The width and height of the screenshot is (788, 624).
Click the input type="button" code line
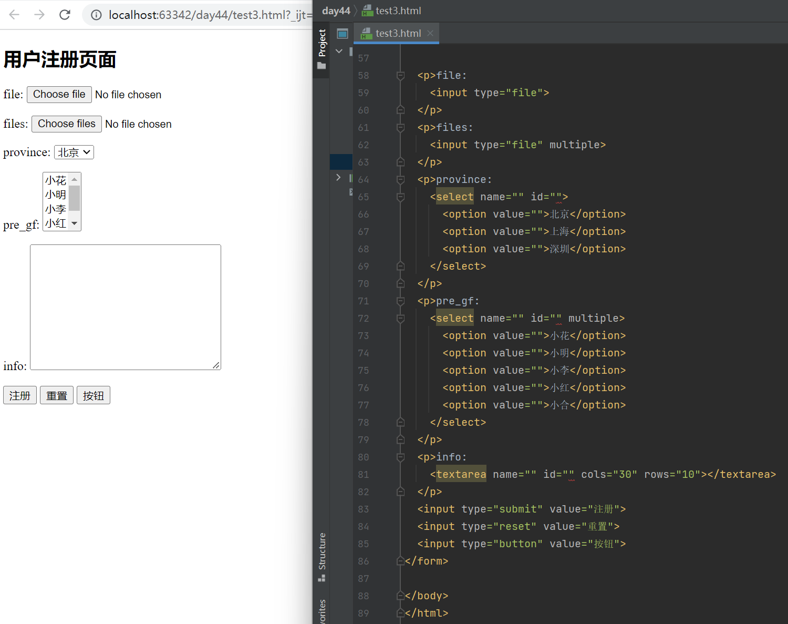[x=522, y=544]
